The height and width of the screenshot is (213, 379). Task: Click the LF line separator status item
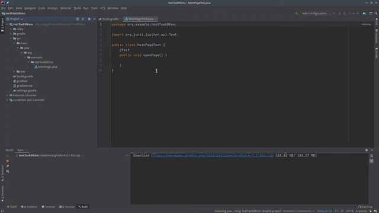tap(342, 211)
